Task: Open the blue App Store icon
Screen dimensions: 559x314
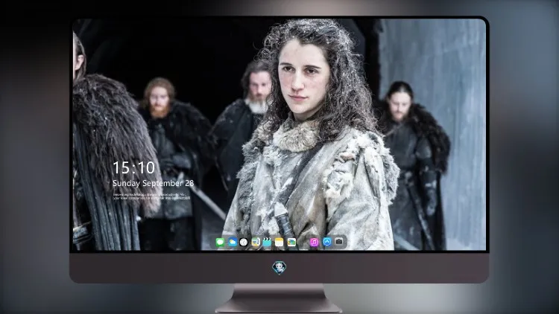Action: tap(327, 242)
